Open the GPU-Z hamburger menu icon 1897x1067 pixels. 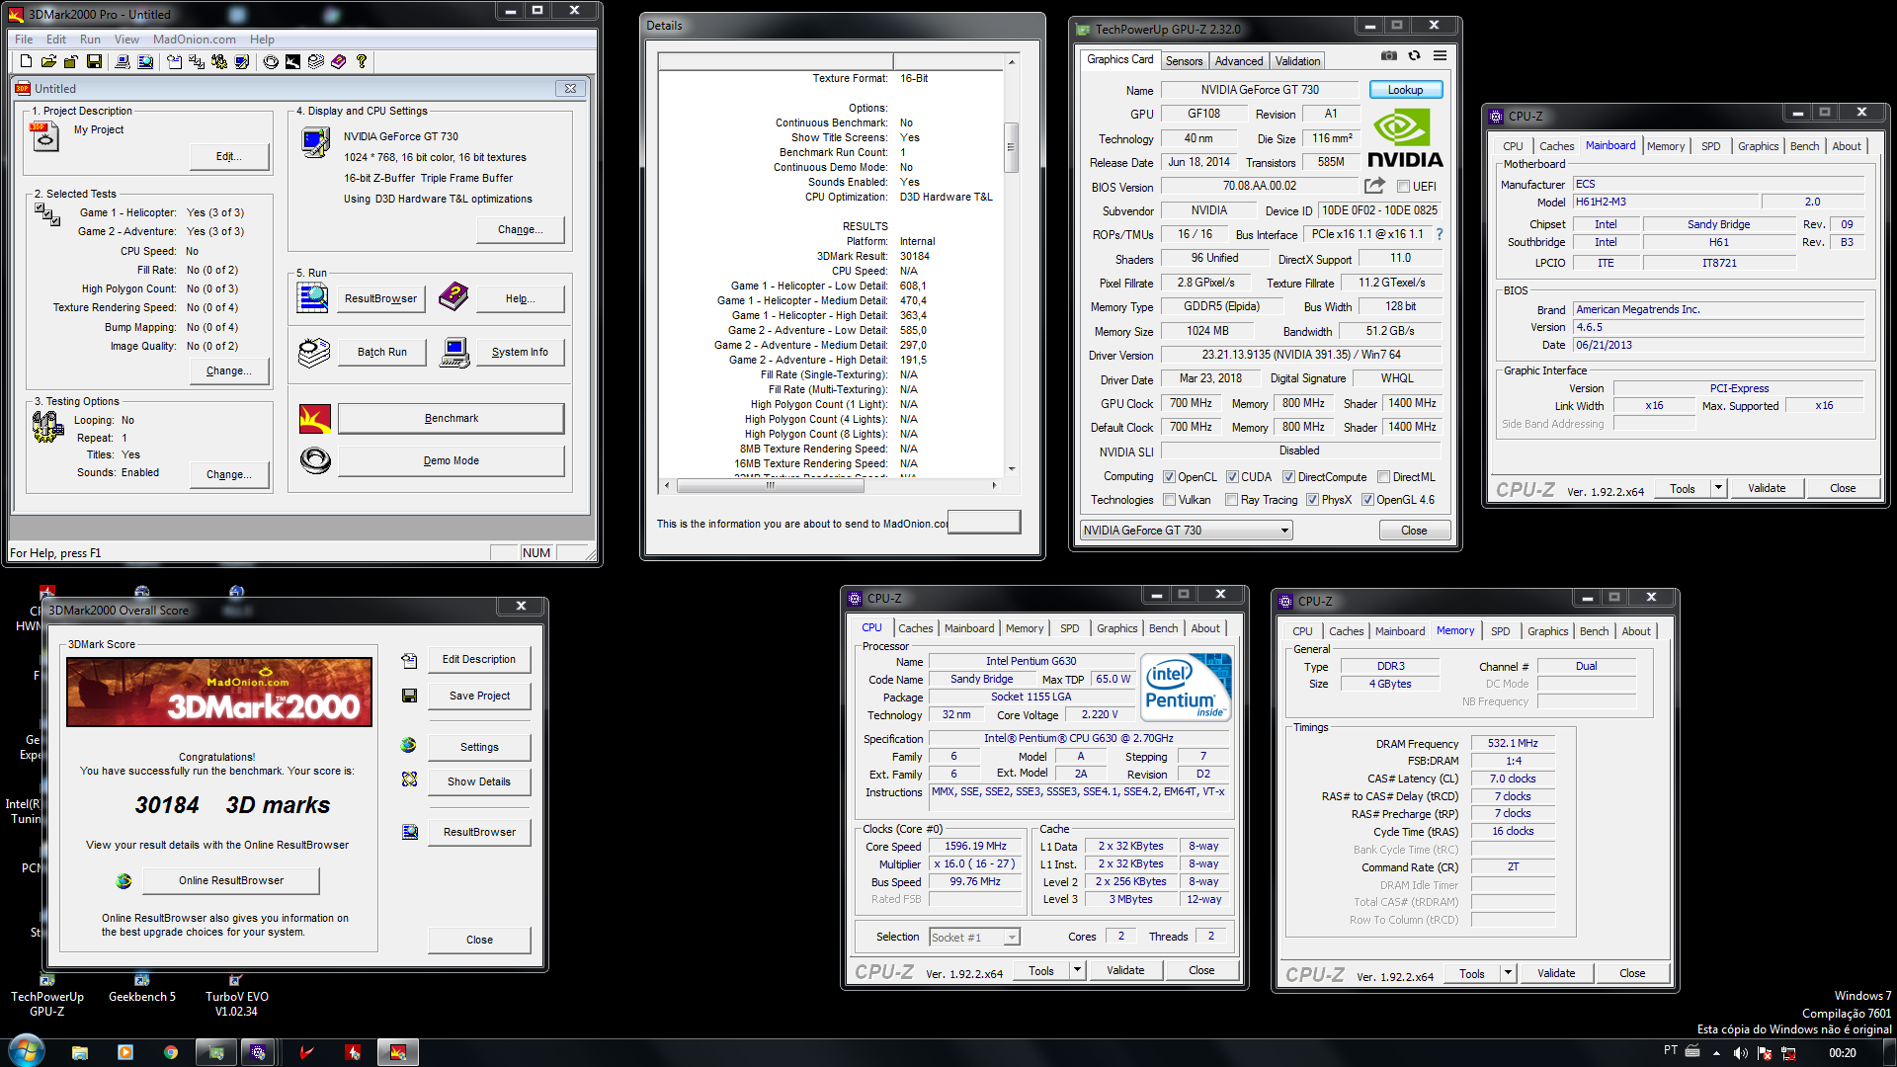[x=1441, y=56]
